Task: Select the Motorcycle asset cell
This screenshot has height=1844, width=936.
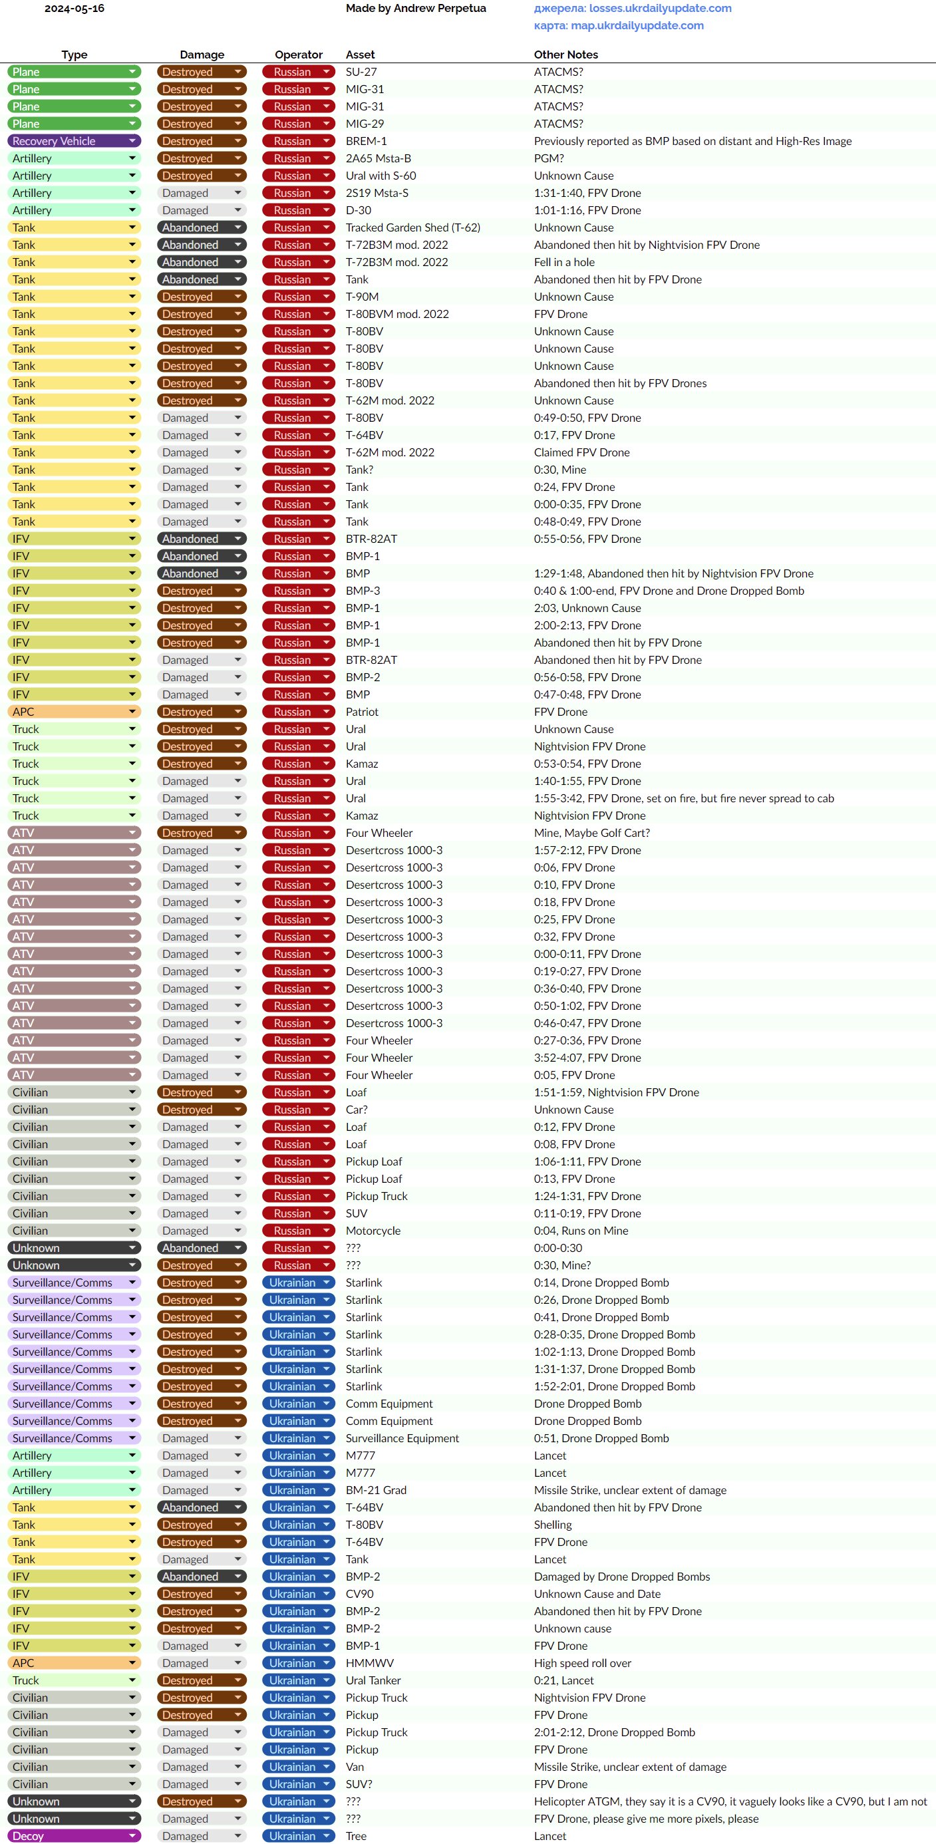Action: [x=373, y=1231]
